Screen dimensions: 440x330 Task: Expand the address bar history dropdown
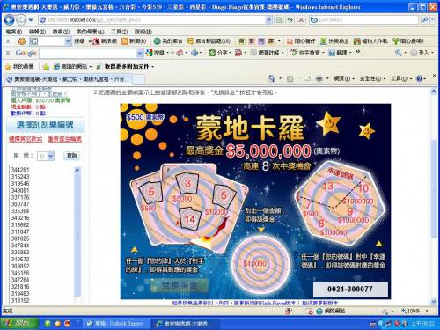coord(268,20)
